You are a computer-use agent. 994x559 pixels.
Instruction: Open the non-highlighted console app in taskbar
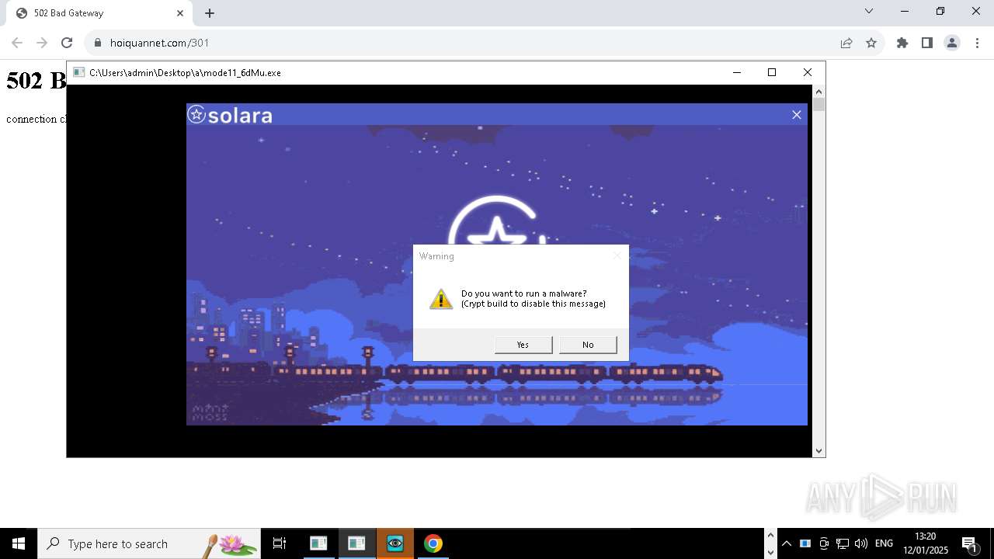pyautogui.click(x=318, y=543)
